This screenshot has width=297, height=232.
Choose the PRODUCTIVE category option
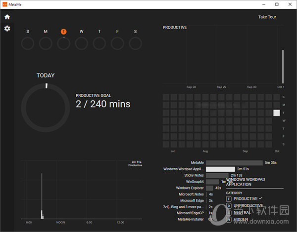246,199
